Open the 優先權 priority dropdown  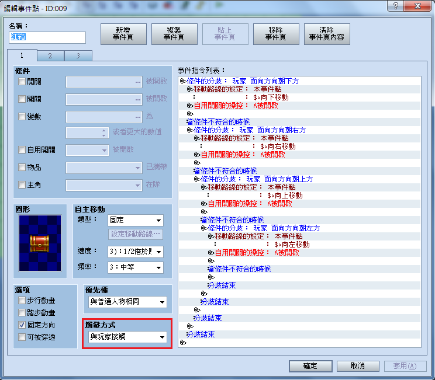[x=127, y=302]
